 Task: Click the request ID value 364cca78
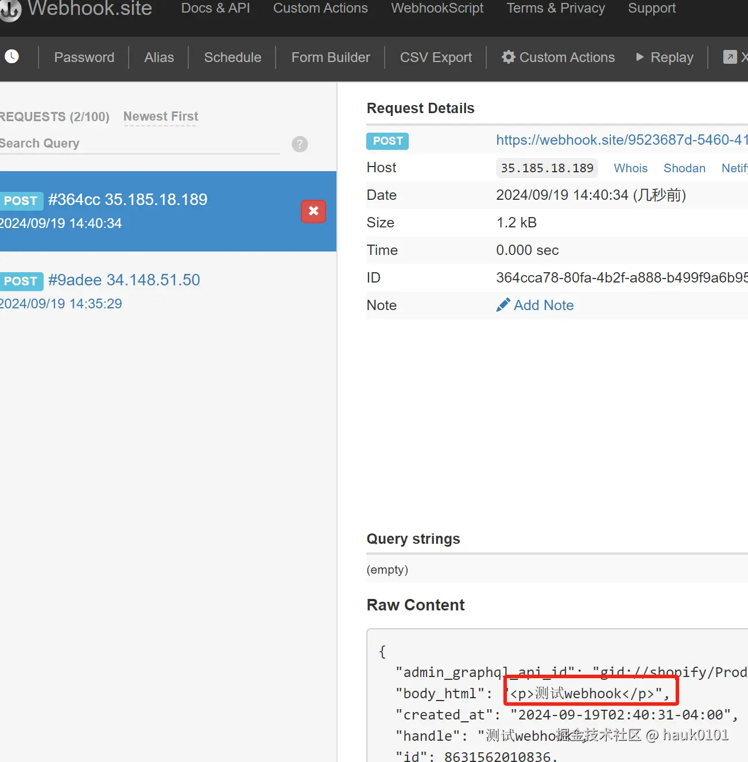pos(622,278)
